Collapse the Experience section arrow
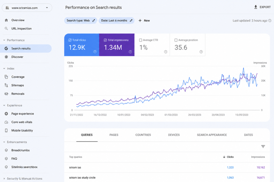 click(x=4, y=105)
